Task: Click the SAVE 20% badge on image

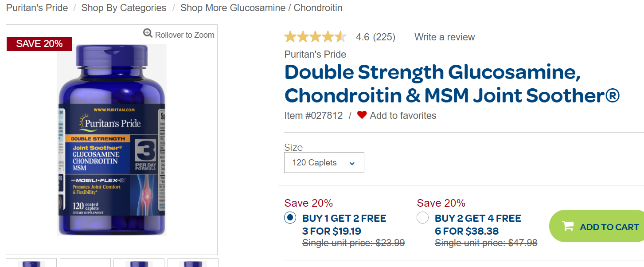Action: click(x=39, y=44)
